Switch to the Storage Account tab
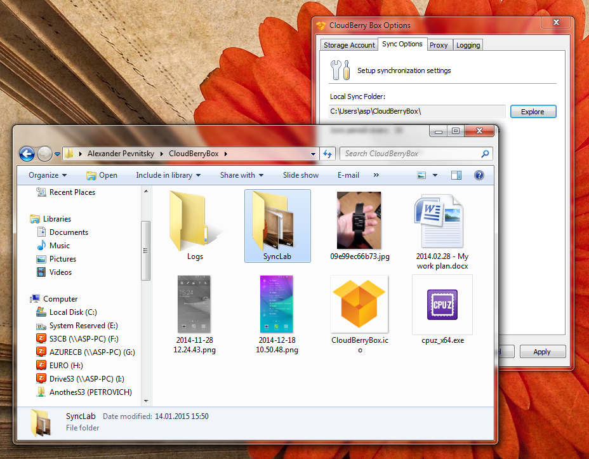Viewport: 589px width, 459px height. pos(348,45)
